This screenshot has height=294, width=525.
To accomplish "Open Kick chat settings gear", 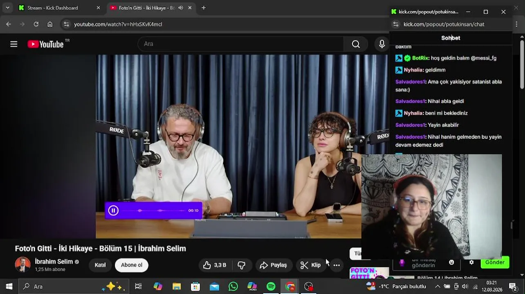I will [x=471, y=262].
